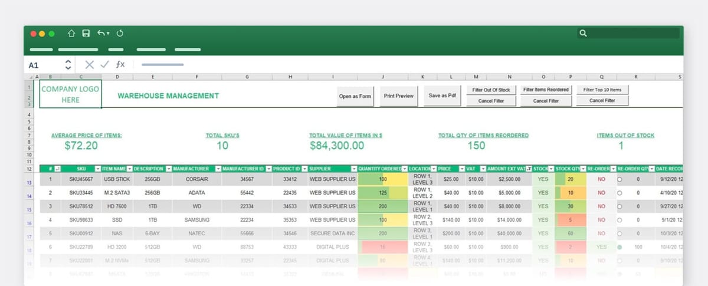This screenshot has height=286, width=708.
Task: Open the RE-ORDER column filter dropdown
Action: (x=613, y=169)
